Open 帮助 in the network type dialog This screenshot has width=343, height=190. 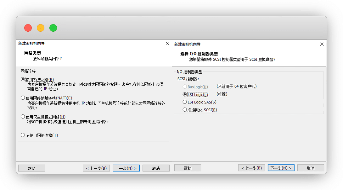32,168
